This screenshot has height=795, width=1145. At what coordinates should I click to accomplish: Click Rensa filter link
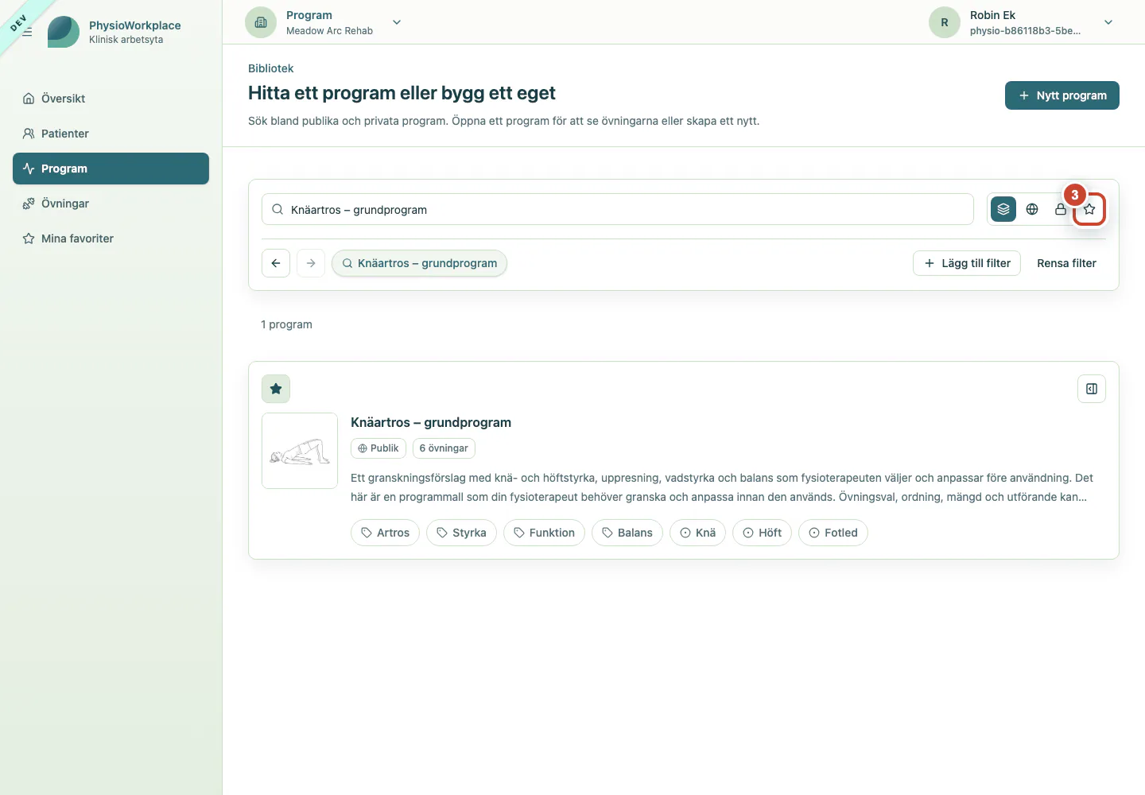click(x=1066, y=263)
